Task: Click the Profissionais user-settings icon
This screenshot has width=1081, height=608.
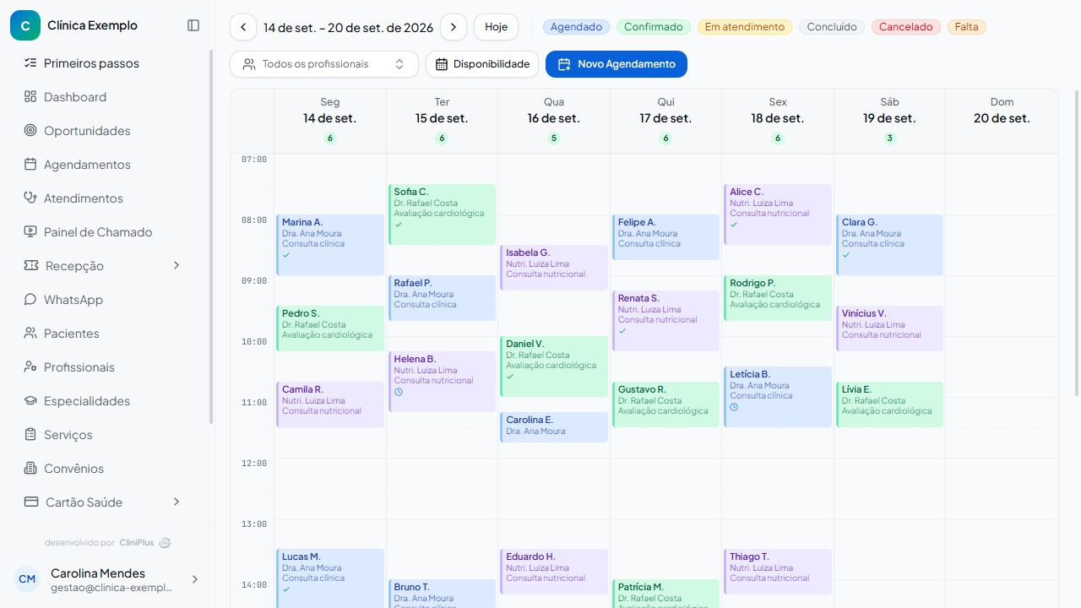Action: [x=30, y=366]
